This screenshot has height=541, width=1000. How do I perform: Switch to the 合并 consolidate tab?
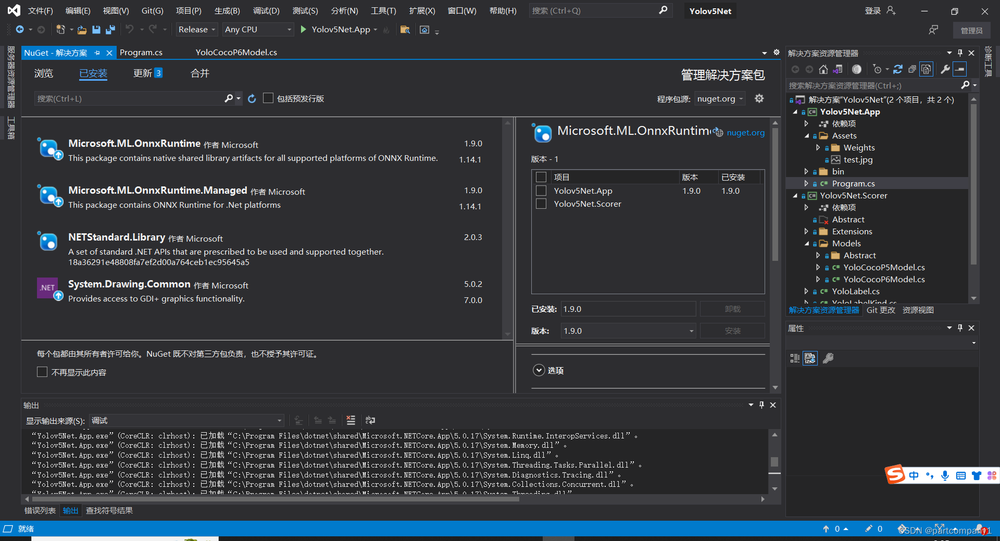coord(199,73)
